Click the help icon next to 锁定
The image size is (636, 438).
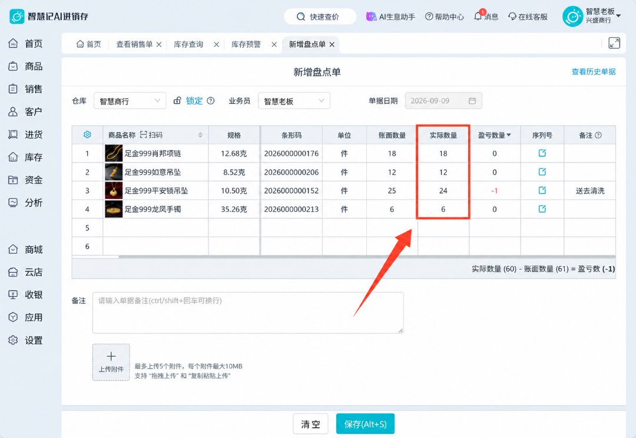pos(210,101)
